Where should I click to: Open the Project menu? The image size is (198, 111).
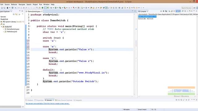click(x=35, y=4)
